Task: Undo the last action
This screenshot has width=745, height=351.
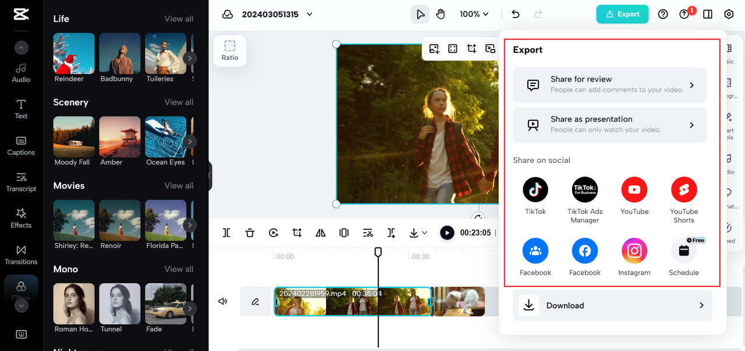Action: 516,14
